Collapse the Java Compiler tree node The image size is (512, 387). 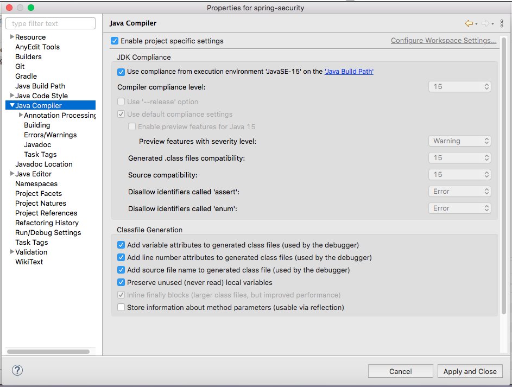tap(12, 105)
